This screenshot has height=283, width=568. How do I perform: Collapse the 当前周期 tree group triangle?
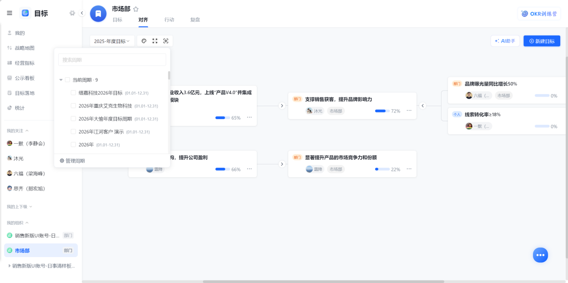pyautogui.click(x=61, y=80)
